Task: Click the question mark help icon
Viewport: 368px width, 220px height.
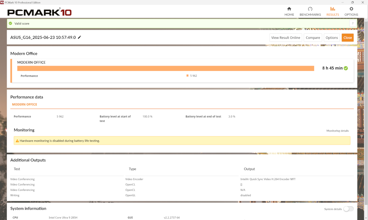Action: [353, 23]
